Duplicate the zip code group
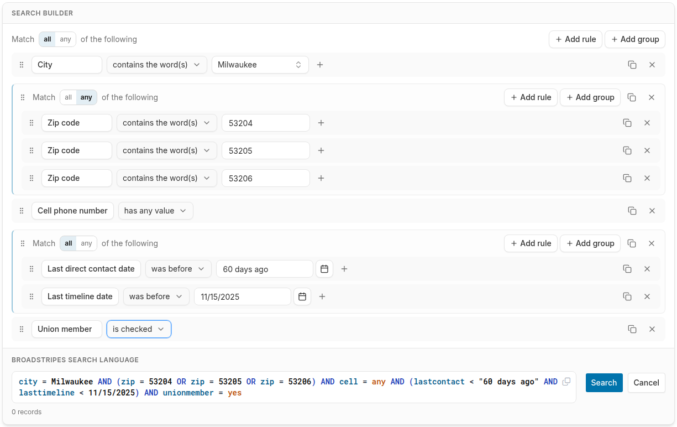The width and height of the screenshot is (677, 427). tap(632, 97)
